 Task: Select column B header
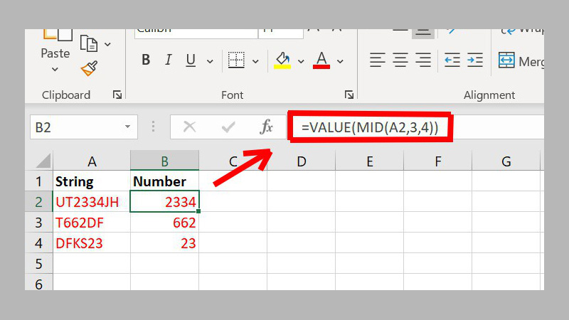tap(164, 161)
